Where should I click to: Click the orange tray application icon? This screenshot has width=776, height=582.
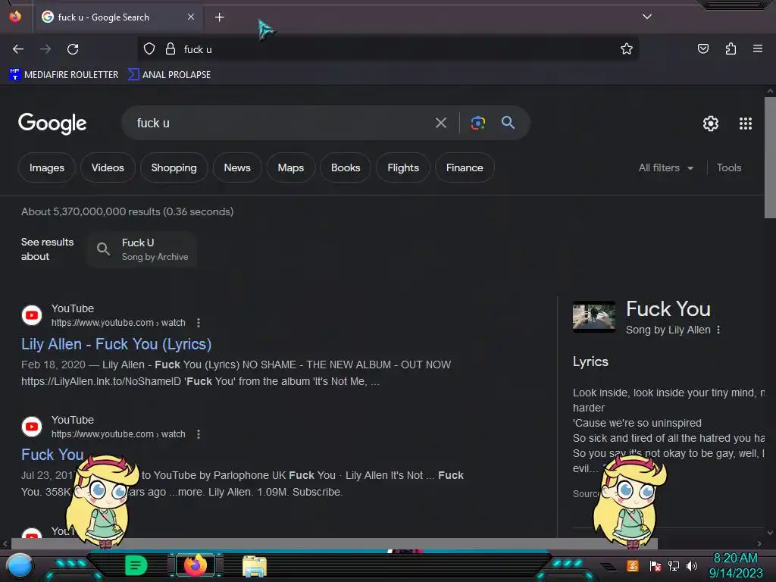coord(633,565)
